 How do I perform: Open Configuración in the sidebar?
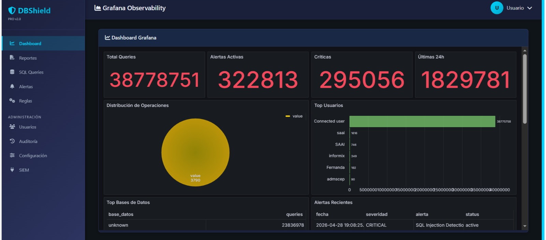tap(43, 156)
